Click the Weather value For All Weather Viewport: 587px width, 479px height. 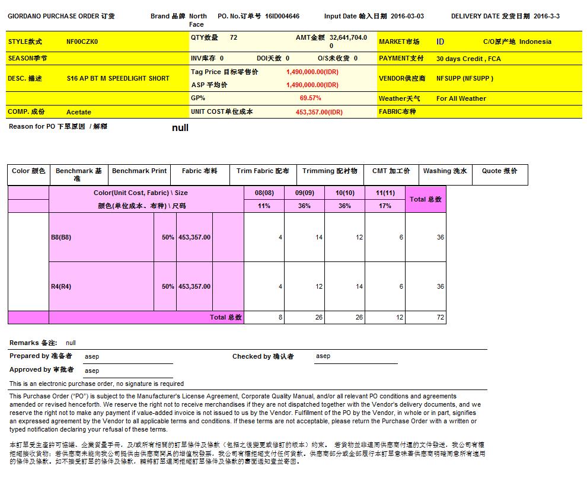[461, 98]
